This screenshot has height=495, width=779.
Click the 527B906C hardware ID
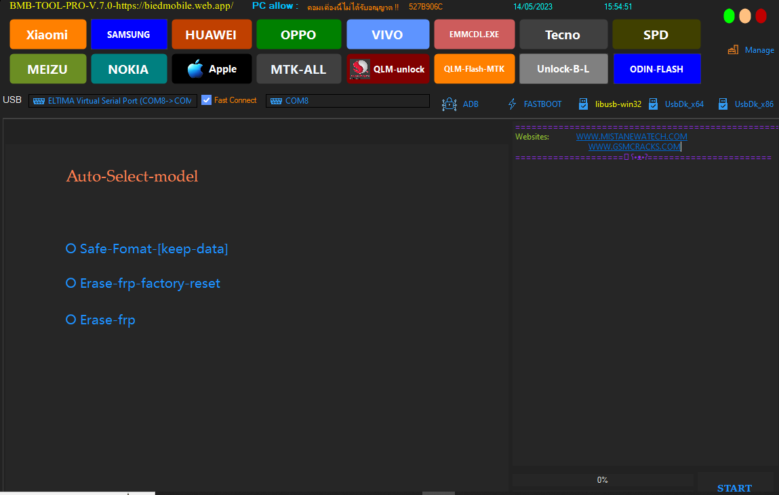[425, 7]
